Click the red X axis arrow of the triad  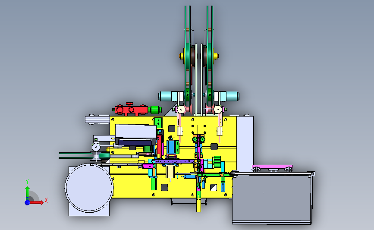[x=37, y=202]
